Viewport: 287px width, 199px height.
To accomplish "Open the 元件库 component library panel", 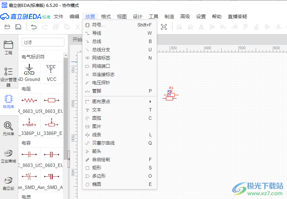I will 8,128.
